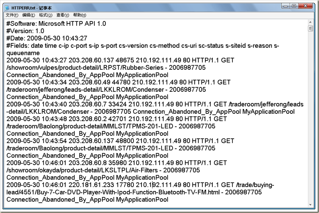Click the vertical scrollbar thumb
319x213 pixels.
pos(310,29)
